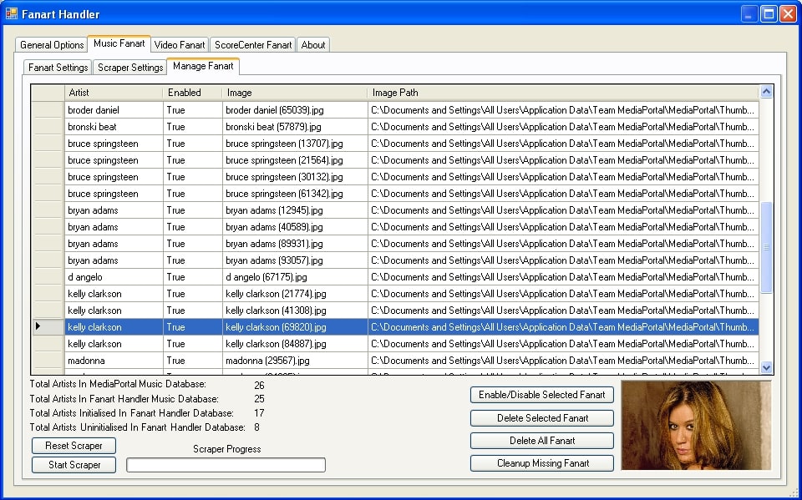Click the scroll down arrow of the table
This screenshot has height=500, width=802.
click(x=766, y=366)
